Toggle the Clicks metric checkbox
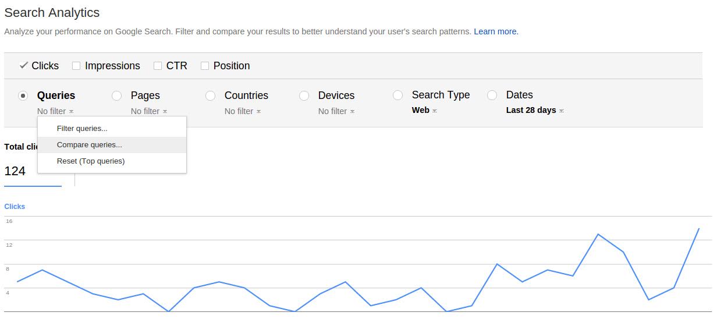Viewport: 717px width, 319px height. pyautogui.click(x=23, y=66)
